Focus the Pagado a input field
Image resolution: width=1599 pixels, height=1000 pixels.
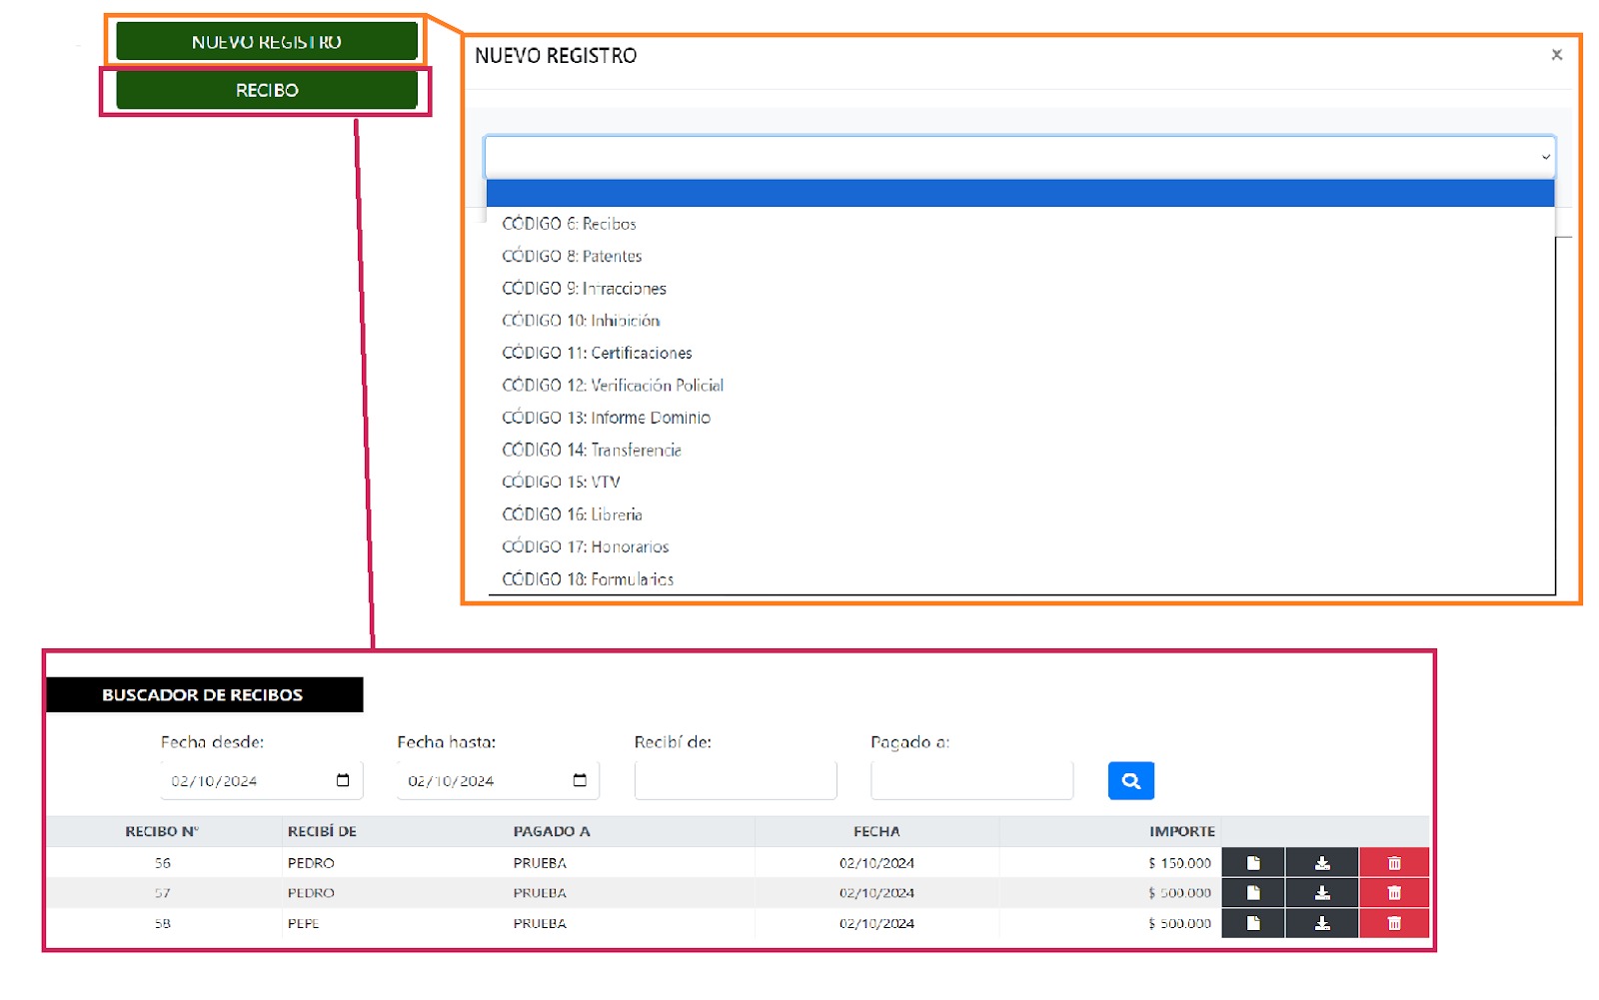click(971, 780)
